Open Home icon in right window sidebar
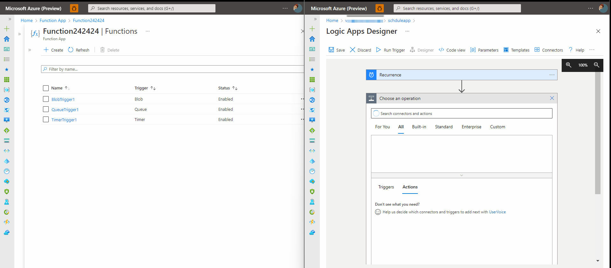 point(312,39)
